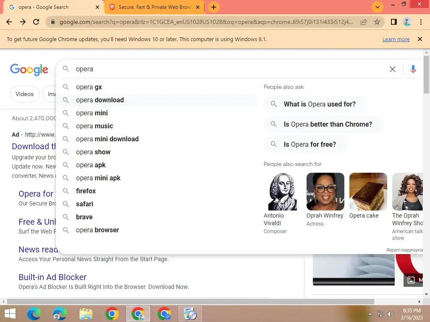Screen dimensions: 430x322
Task: Select the 'opera apk' suggestion
Action: tap(156, 165)
